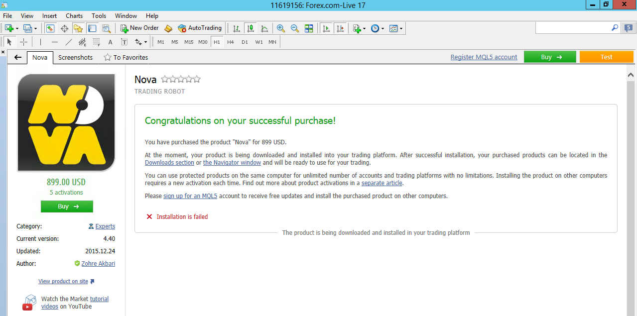The height and width of the screenshot is (316, 637).
Task: Select the W1 timeframe
Action: coord(259,42)
